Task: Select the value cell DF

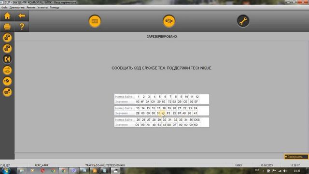Action: coord(175,125)
